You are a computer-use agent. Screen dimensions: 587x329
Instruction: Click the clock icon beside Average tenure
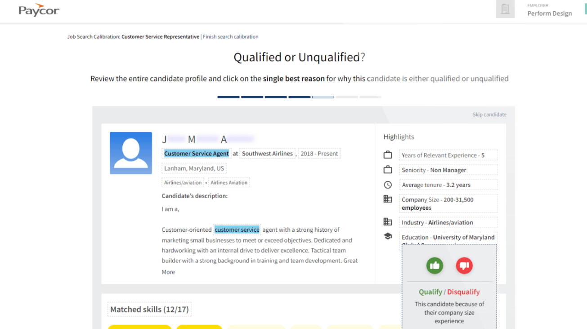388,185
